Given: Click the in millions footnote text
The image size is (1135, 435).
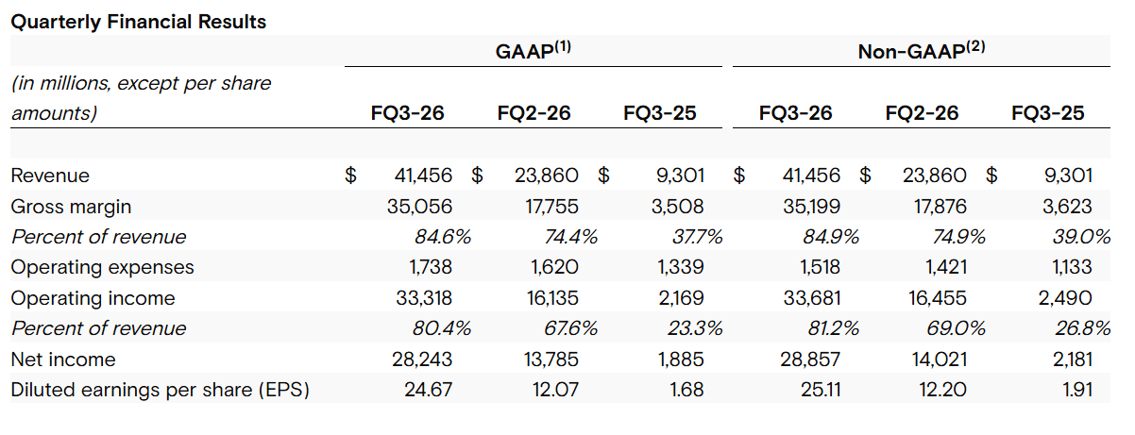Looking at the screenshot, I should tap(141, 98).
